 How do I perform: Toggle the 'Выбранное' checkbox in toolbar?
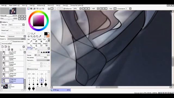pos(64,8)
